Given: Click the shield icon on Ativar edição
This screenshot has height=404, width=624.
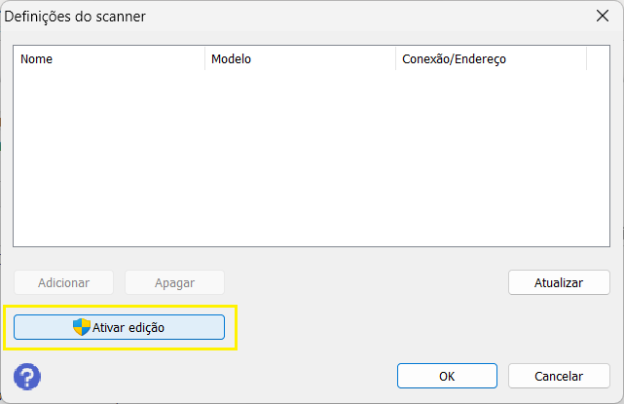Looking at the screenshot, I should 82,327.
